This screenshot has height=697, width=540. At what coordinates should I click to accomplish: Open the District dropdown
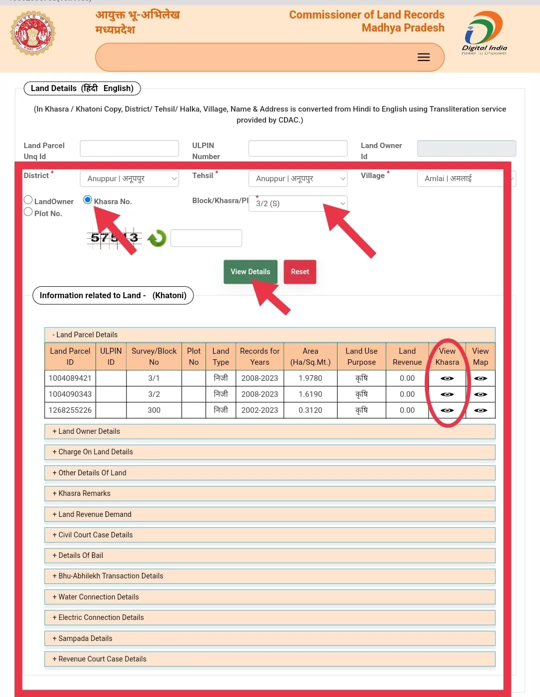point(129,179)
